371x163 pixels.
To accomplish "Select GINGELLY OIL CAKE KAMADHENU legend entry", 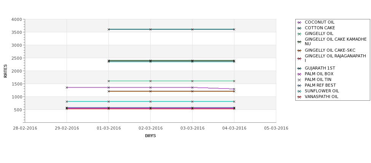I will click(332, 41).
